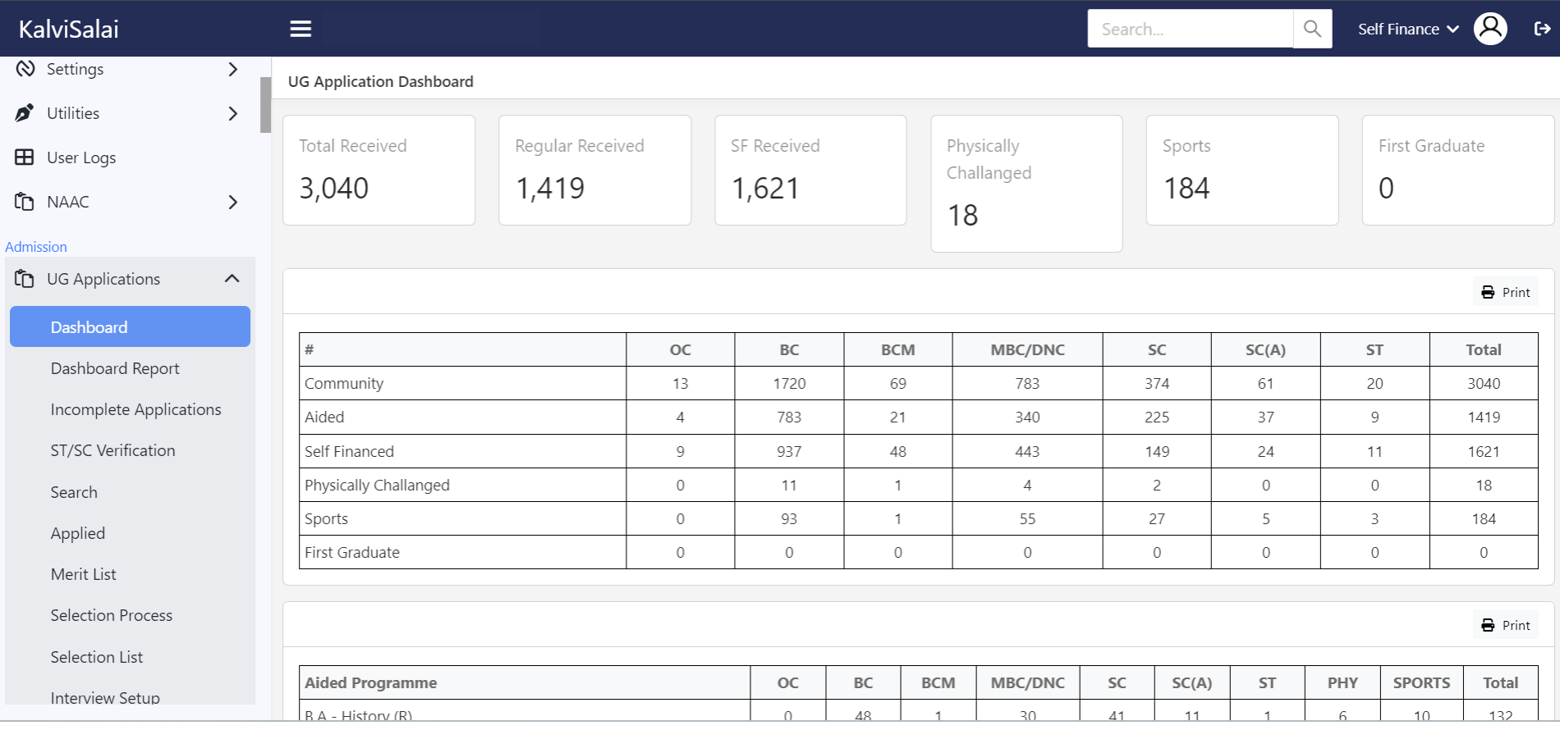This screenshot has width=1560, height=730.
Task: Click the Physically Challanged card
Action: click(1026, 184)
